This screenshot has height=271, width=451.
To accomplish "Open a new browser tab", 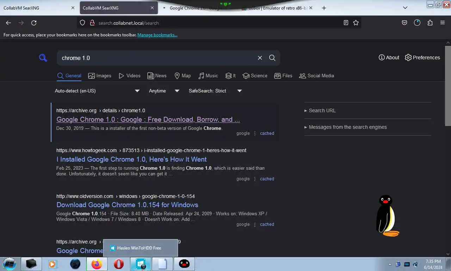I will tap(324, 8).
